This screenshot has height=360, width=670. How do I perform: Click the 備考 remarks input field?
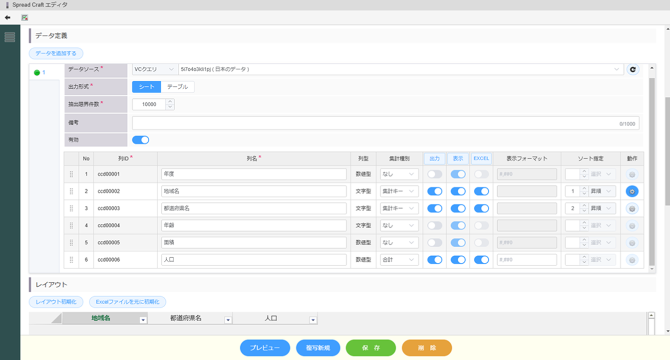pyautogui.click(x=374, y=123)
